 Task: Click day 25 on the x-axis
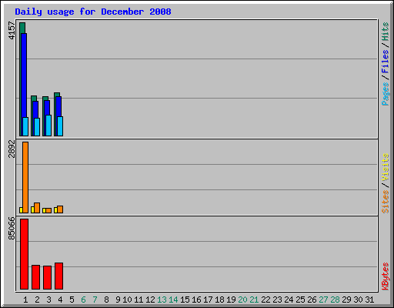coord(300,300)
